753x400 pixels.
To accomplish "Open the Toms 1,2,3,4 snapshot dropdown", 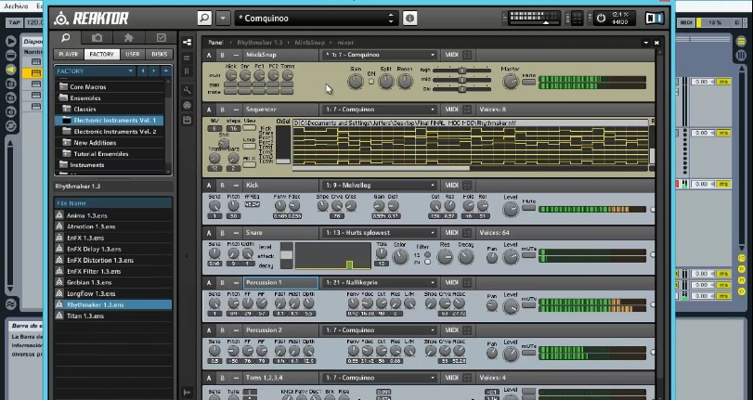I will point(380,378).
